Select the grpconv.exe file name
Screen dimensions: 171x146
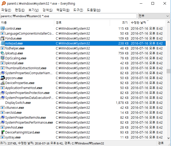coord(14,78)
